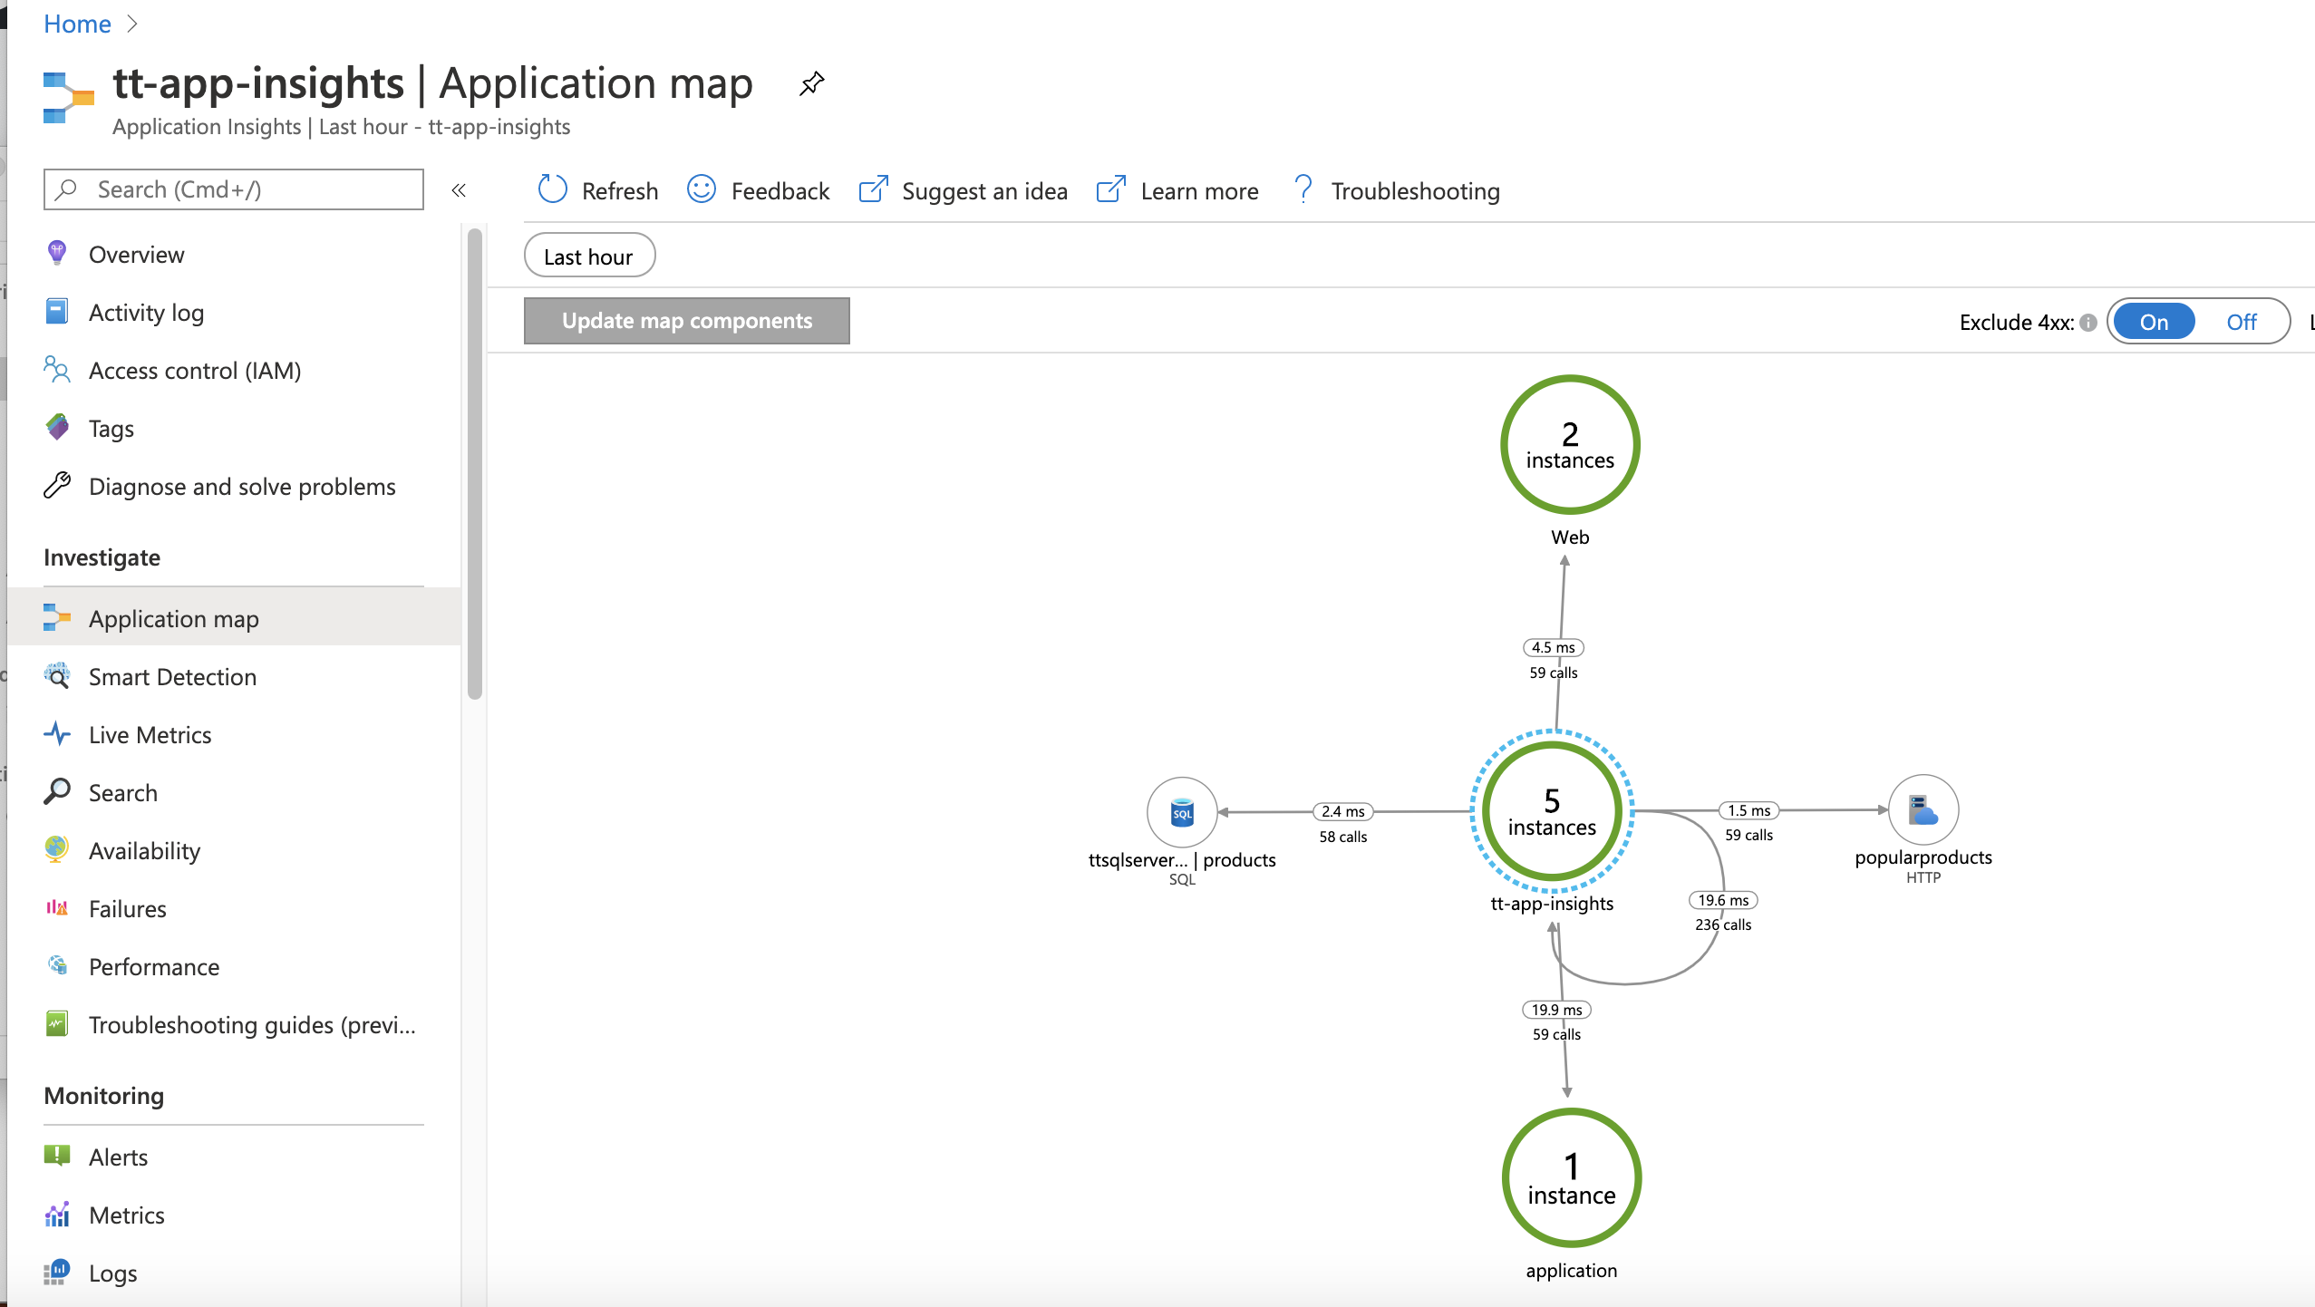This screenshot has width=2315, height=1307.
Task: Click the Availability monitoring icon
Action: click(x=55, y=849)
